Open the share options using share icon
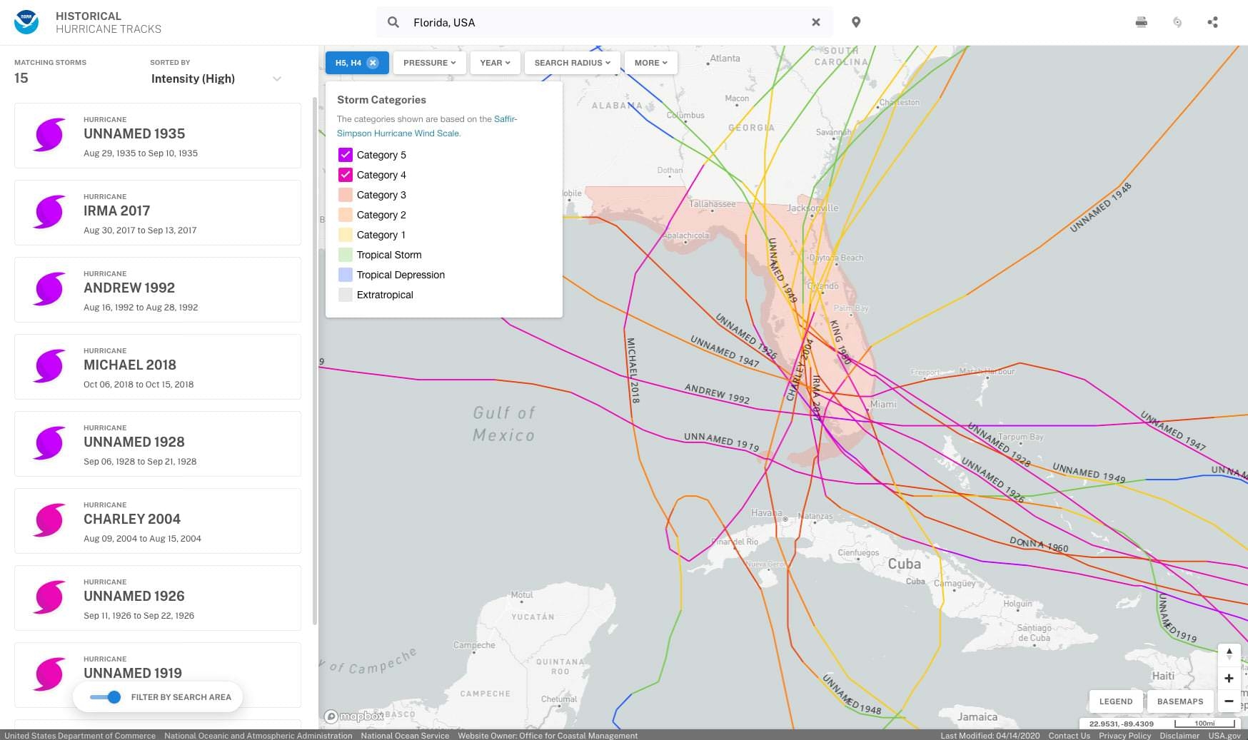Screen dimensions: 1248x740 1213,22
